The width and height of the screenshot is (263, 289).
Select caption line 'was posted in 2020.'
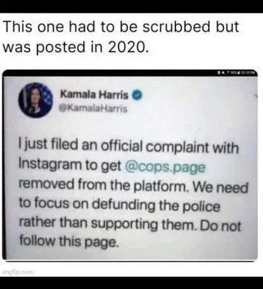74,46
